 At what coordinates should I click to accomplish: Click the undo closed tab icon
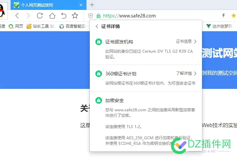tap(64, 16)
